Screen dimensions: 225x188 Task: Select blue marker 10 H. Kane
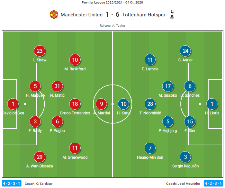[123, 104]
